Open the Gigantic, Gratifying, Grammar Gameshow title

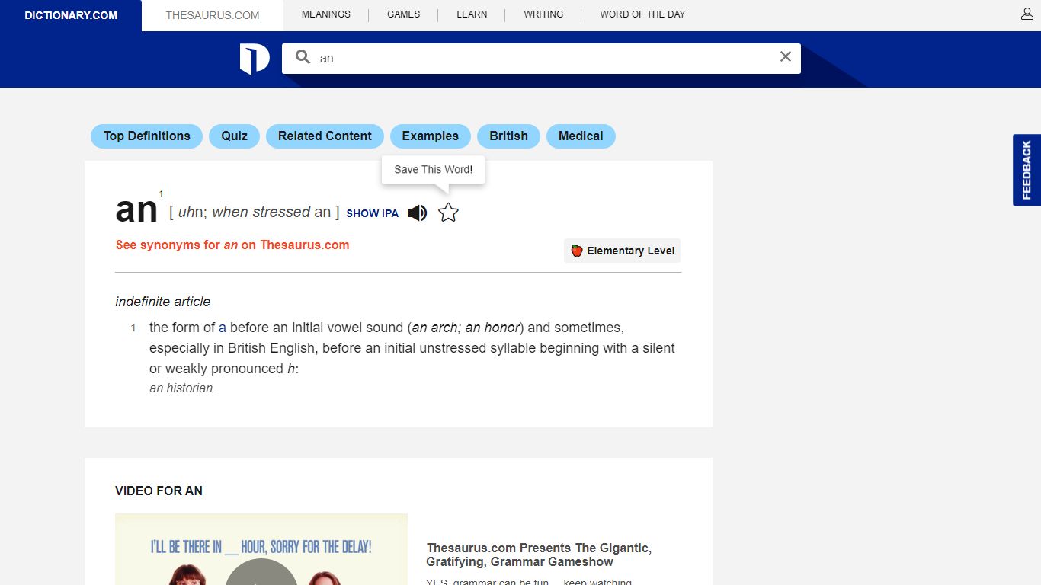click(539, 555)
